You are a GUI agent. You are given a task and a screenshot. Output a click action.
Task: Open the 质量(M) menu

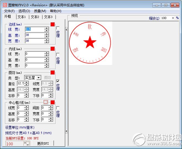(x=40, y=11)
